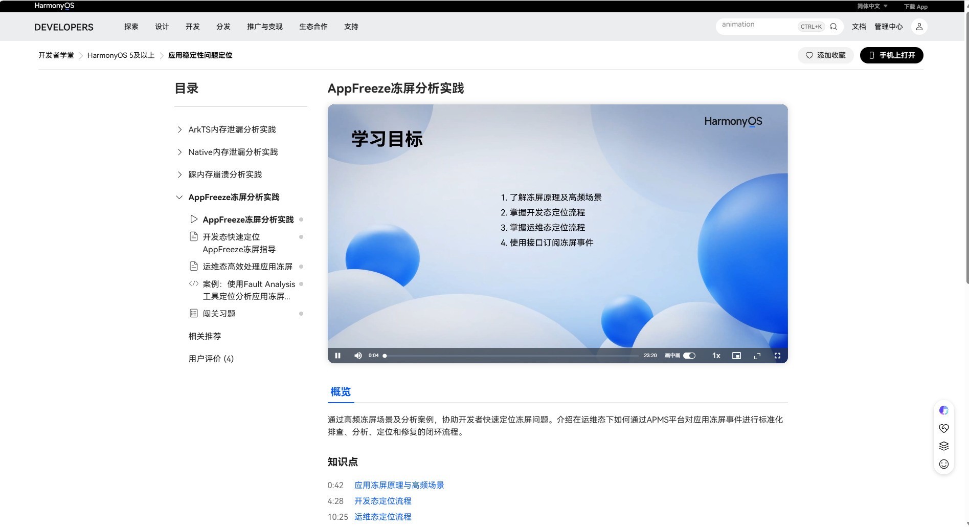Image resolution: width=969 pixels, height=527 pixels.
Task: Click the 0:42 timestamp
Action: (335, 485)
